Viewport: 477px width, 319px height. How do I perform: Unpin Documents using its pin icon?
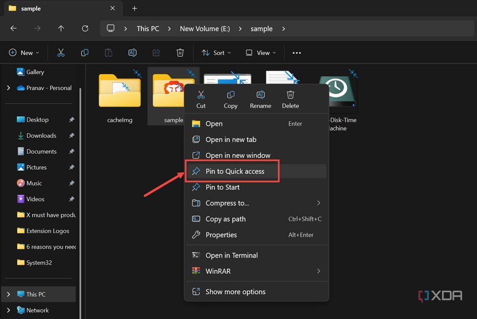pyautogui.click(x=72, y=151)
